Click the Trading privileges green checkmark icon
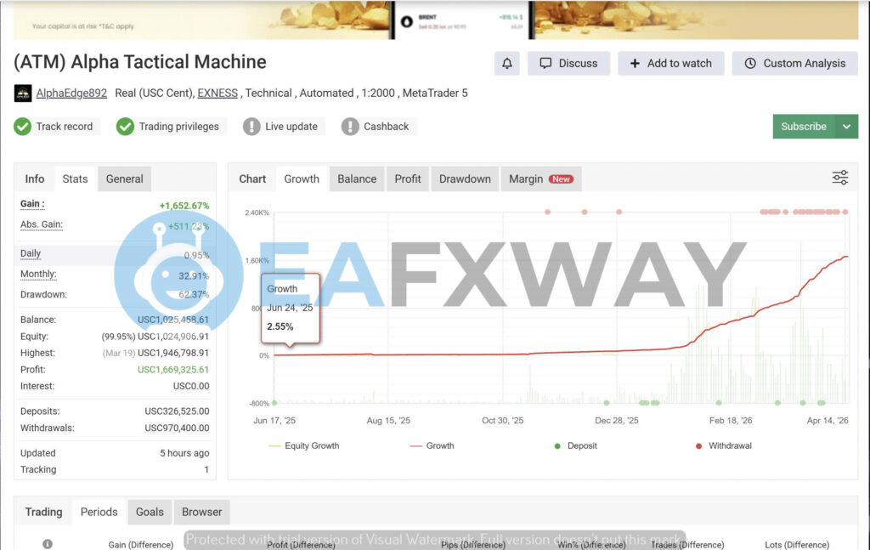 point(125,127)
